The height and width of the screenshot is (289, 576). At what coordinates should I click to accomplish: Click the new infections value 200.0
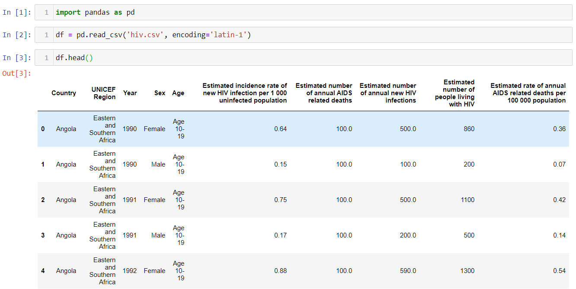click(x=408, y=235)
